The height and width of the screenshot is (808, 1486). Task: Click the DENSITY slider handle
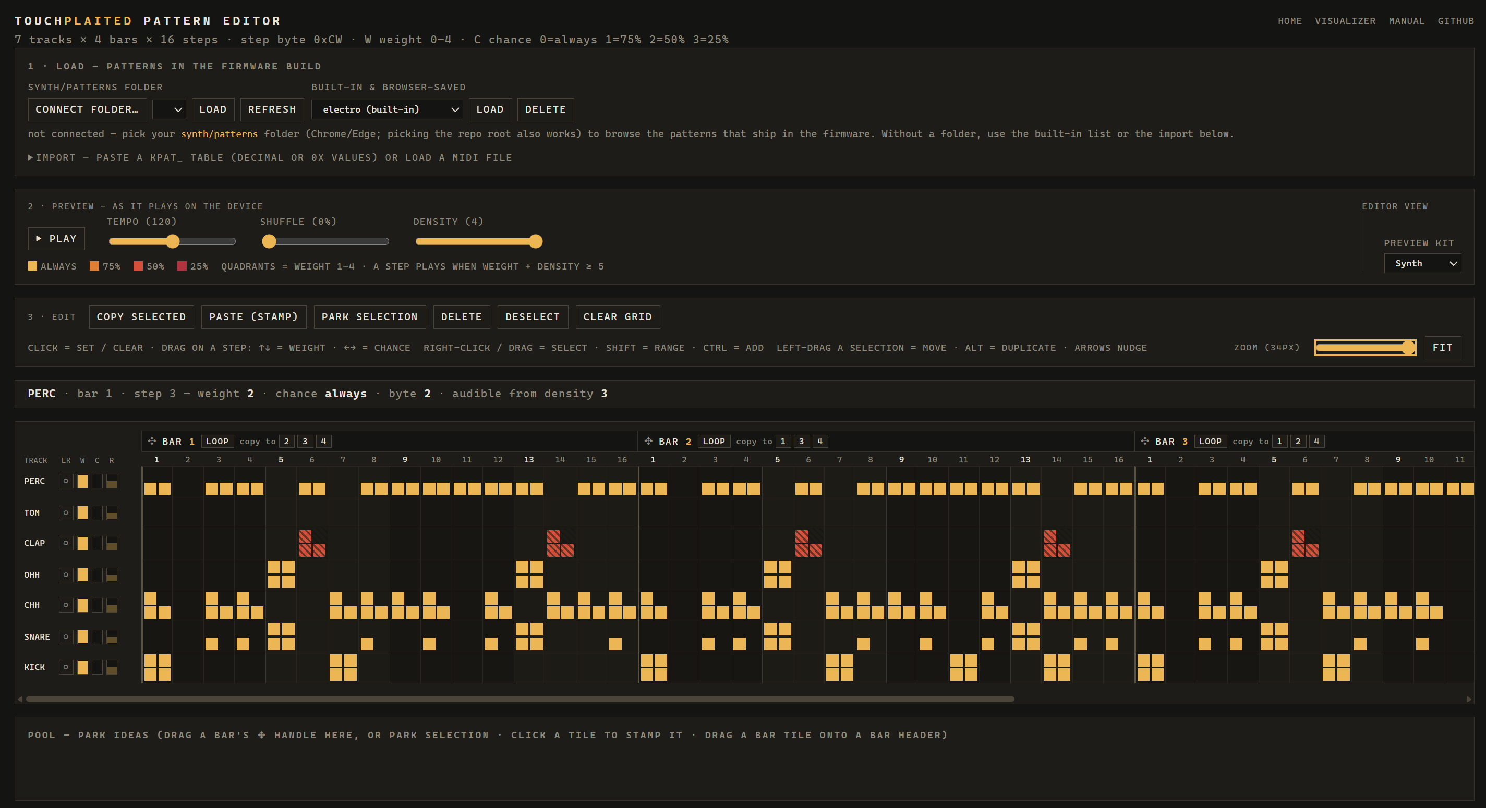click(536, 242)
